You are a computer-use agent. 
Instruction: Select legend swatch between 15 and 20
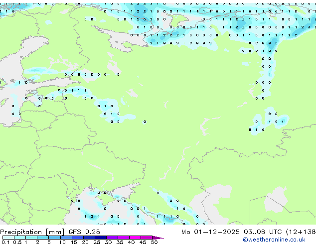pos(77,238)
